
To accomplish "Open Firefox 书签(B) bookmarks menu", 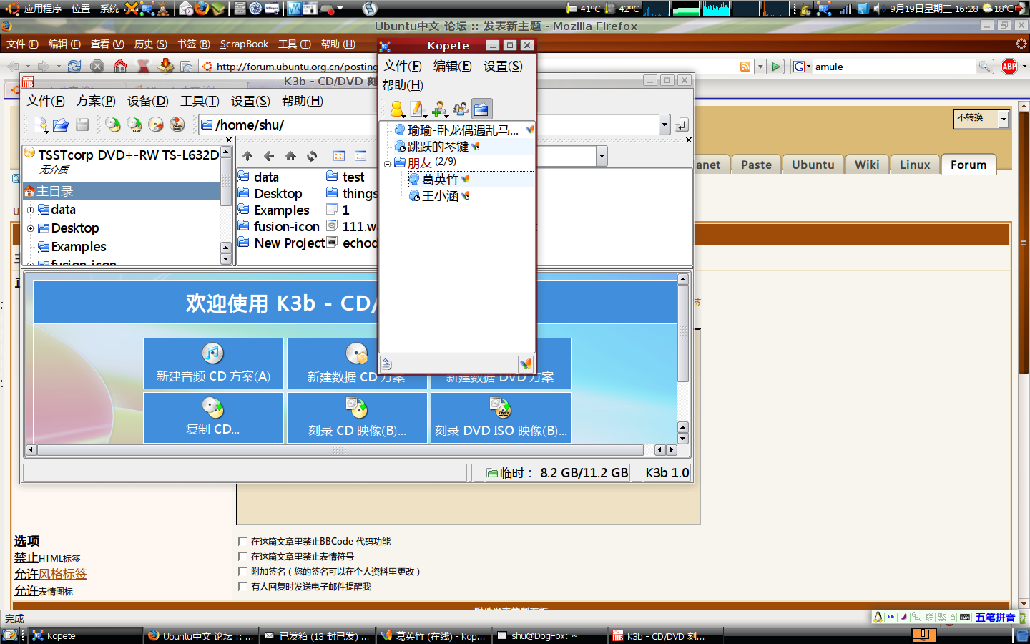I will [193, 44].
